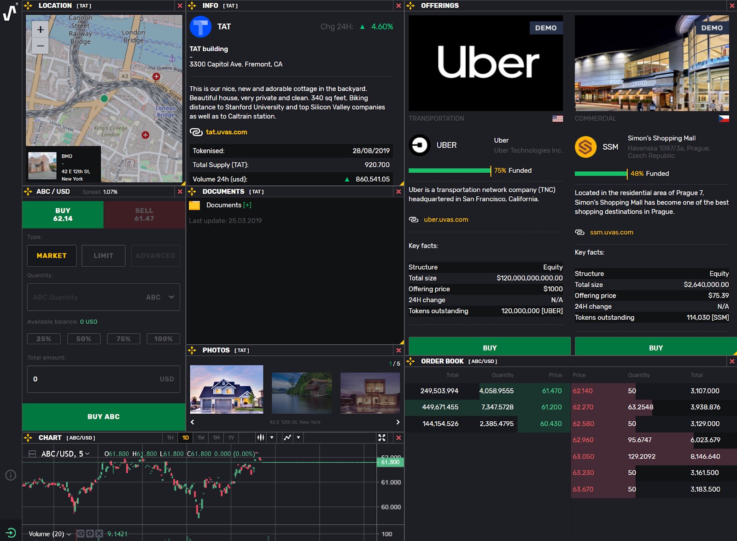This screenshot has width=737, height=541.
Task: Click the green location marker on map
Action: point(104,98)
